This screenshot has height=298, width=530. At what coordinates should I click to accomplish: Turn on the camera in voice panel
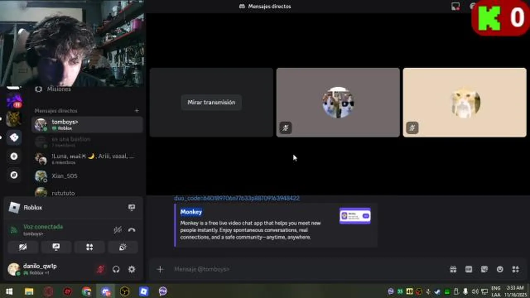23,247
